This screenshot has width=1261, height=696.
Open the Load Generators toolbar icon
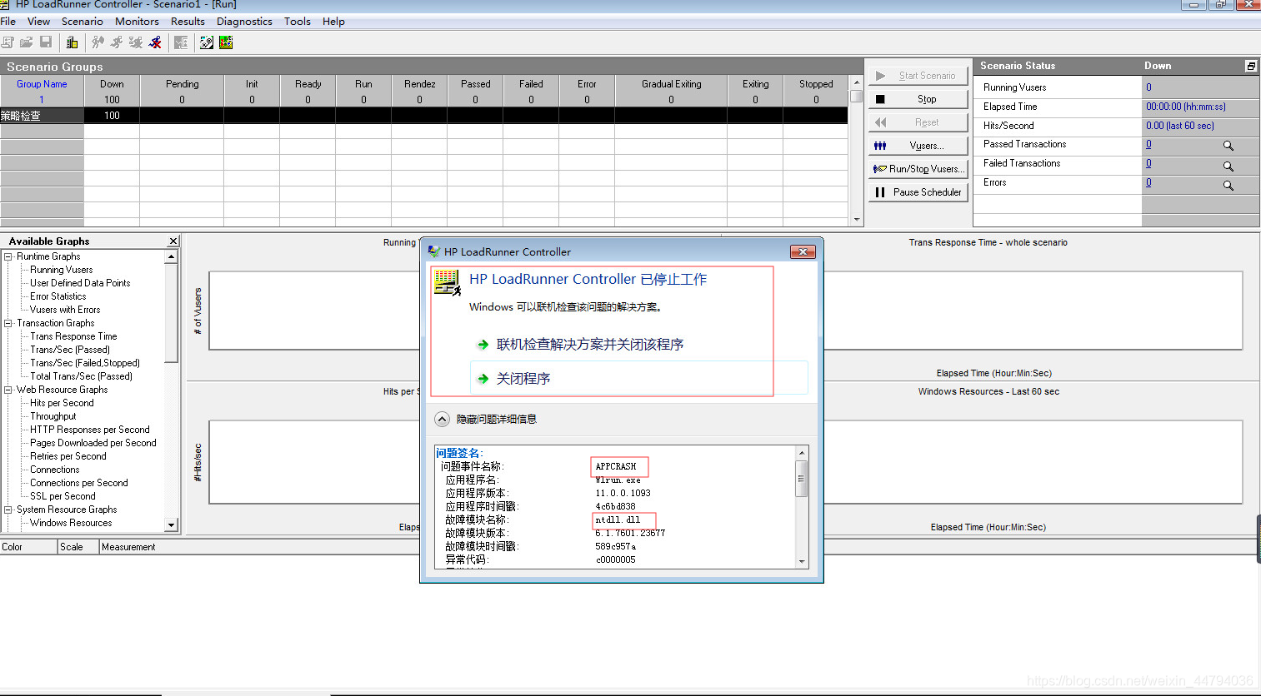[x=72, y=42]
